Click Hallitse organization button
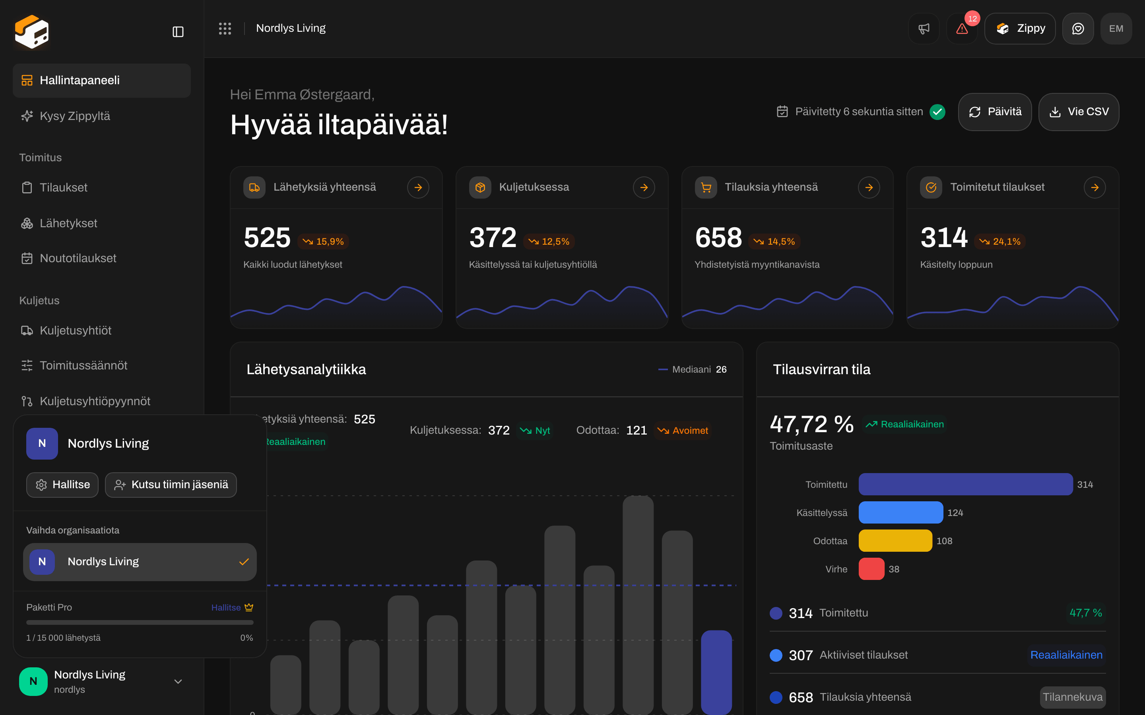 point(62,485)
